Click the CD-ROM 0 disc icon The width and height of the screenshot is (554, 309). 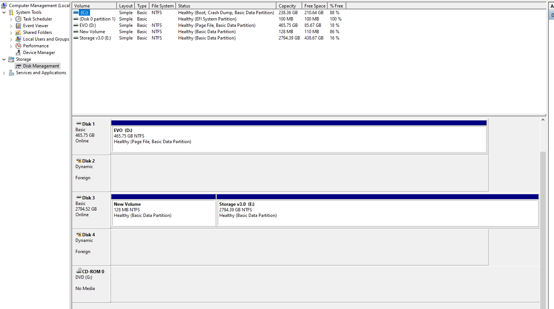(x=79, y=271)
